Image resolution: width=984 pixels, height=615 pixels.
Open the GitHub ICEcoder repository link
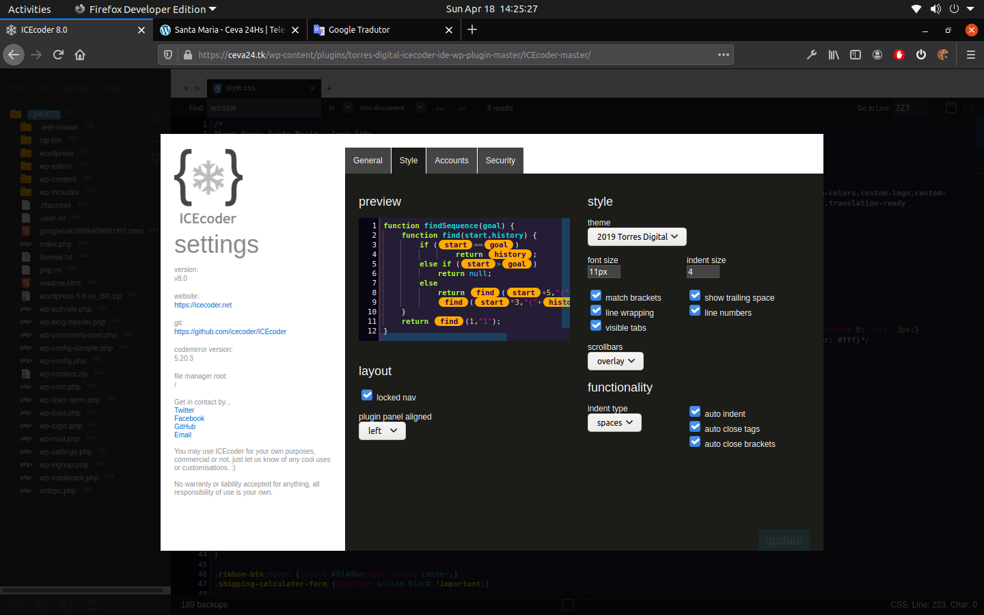pyautogui.click(x=230, y=332)
